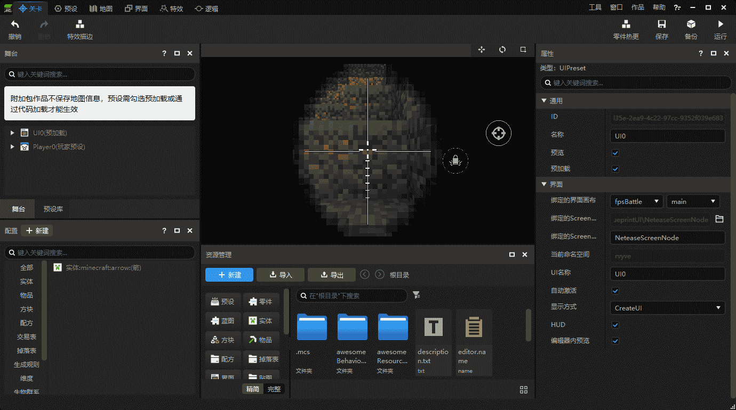This screenshot has width=736, height=410.
Task: Open the awesomeBehavior folder thumbnail
Action: [x=352, y=327]
